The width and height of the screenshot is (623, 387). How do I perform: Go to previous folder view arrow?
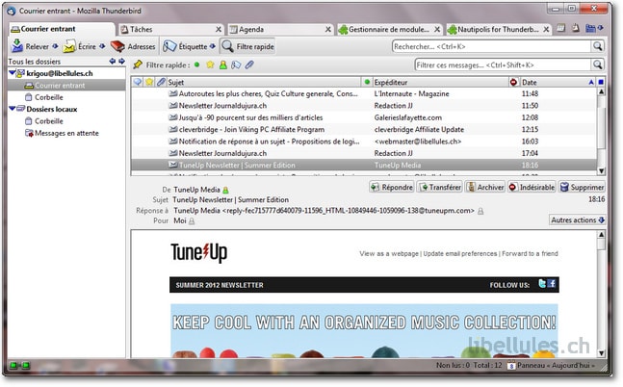pyautogui.click(x=113, y=62)
